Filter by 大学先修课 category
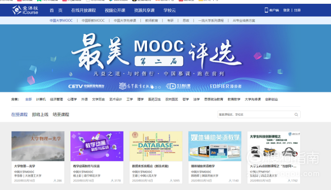This screenshot has width=331, height=190. click(x=253, y=100)
